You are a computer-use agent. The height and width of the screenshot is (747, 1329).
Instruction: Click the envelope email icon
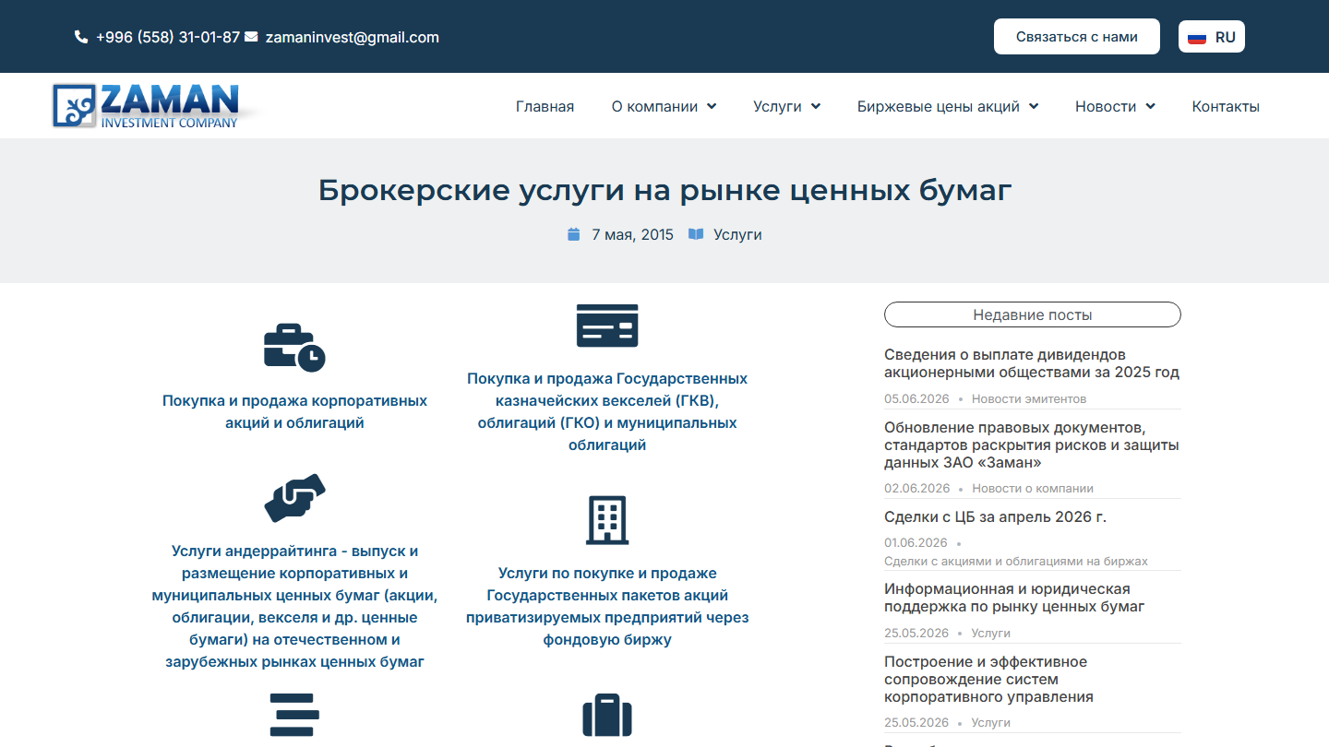tap(251, 38)
